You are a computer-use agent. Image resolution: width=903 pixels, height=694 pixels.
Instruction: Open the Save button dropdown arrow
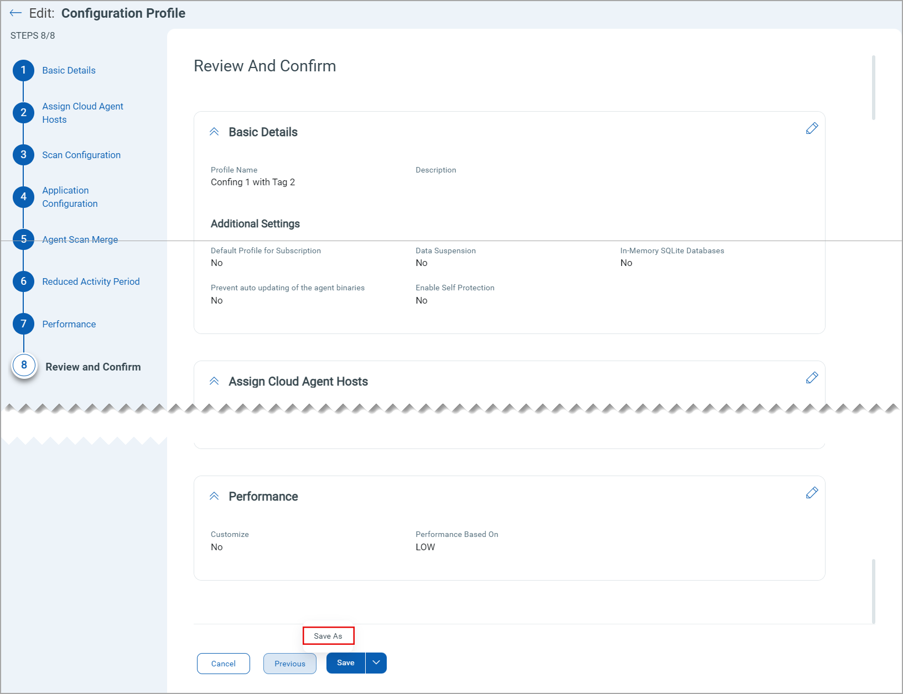pyautogui.click(x=376, y=663)
